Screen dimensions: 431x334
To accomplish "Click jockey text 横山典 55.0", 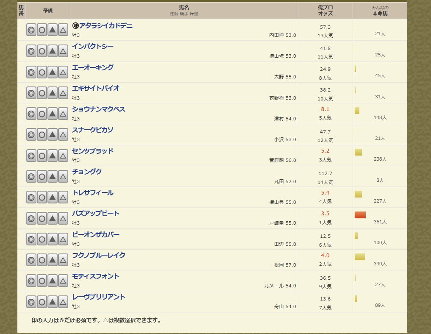I will point(283,202).
